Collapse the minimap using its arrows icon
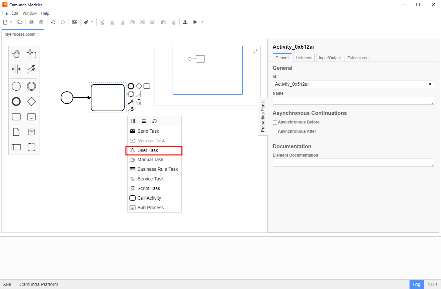 click(255, 51)
